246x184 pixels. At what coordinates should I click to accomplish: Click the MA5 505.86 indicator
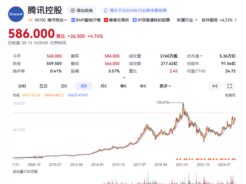click(x=31, y=95)
